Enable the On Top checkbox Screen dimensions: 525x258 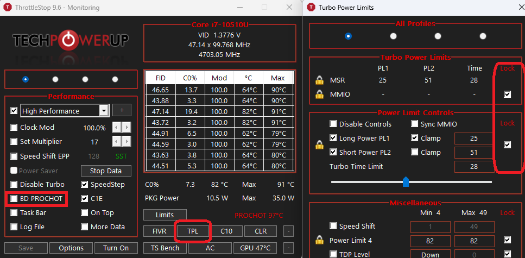coord(84,213)
